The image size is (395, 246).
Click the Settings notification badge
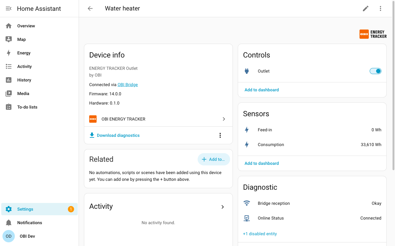click(71, 209)
